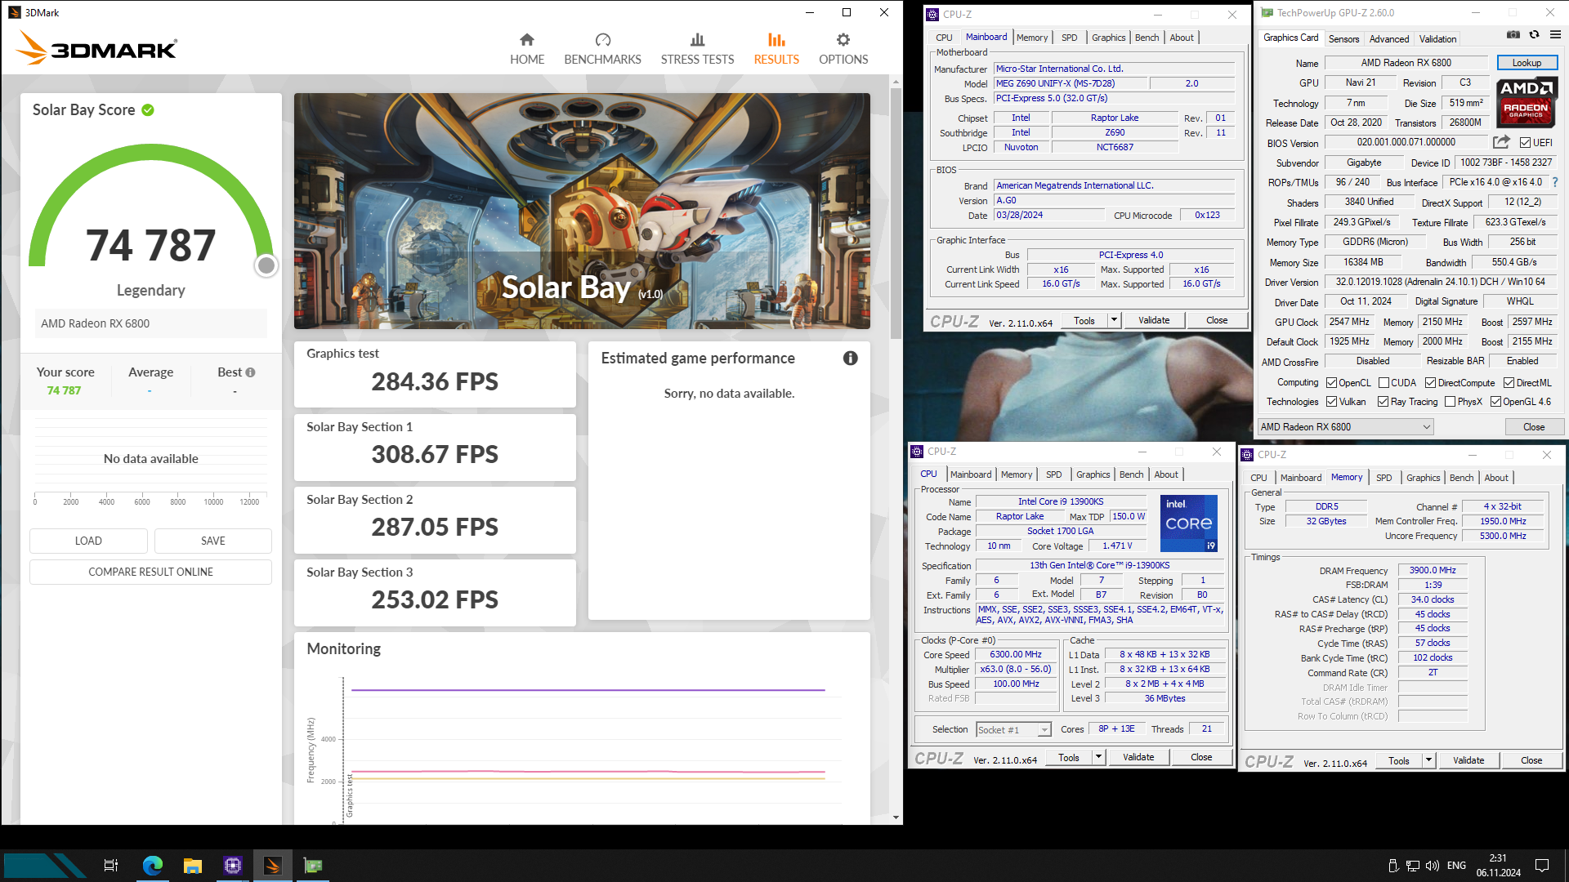The width and height of the screenshot is (1569, 882).
Task: Switch to 3DMark via its taskbar icon
Action: tap(273, 866)
